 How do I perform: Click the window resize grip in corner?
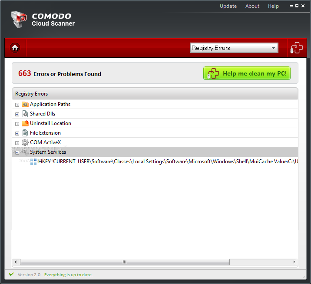304,277
